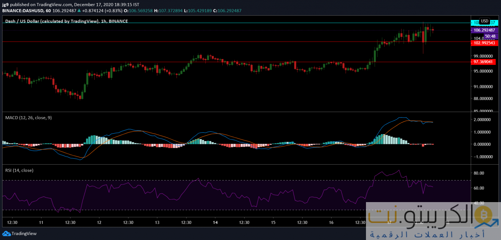This screenshot has height=240, width=501.
Task: Click the 14 date label on time axis
Action: 215,222
